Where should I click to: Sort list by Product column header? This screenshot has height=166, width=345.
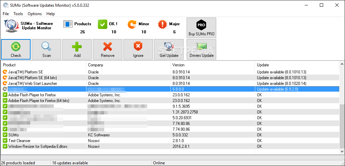coord(43,65)
